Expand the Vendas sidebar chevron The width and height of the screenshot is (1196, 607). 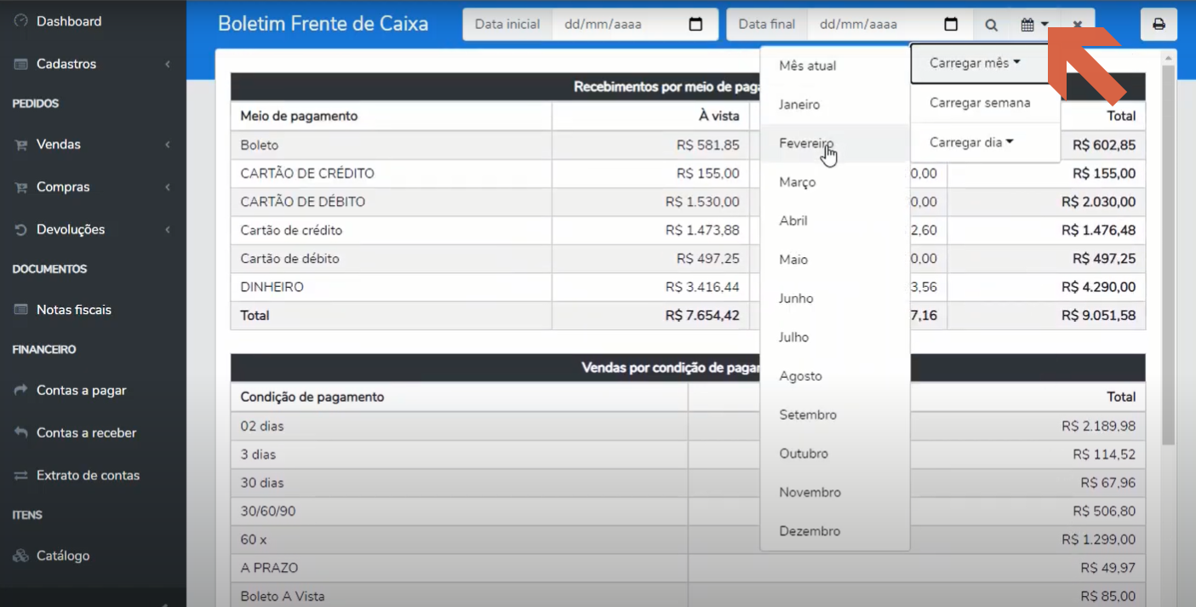(168, 145)
